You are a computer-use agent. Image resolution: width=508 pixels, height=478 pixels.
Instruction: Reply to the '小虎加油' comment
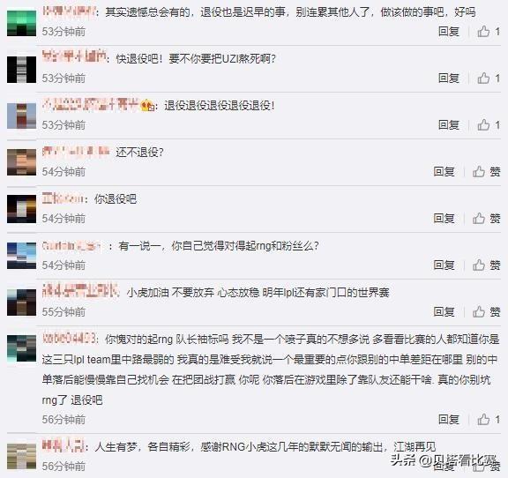point(444,311)
